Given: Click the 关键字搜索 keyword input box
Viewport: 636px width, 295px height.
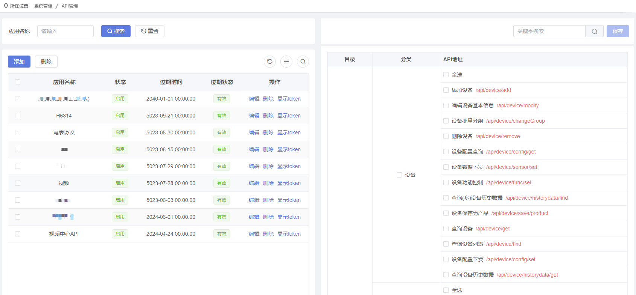Looking at the screenshot, I should [x=549, y=31].
